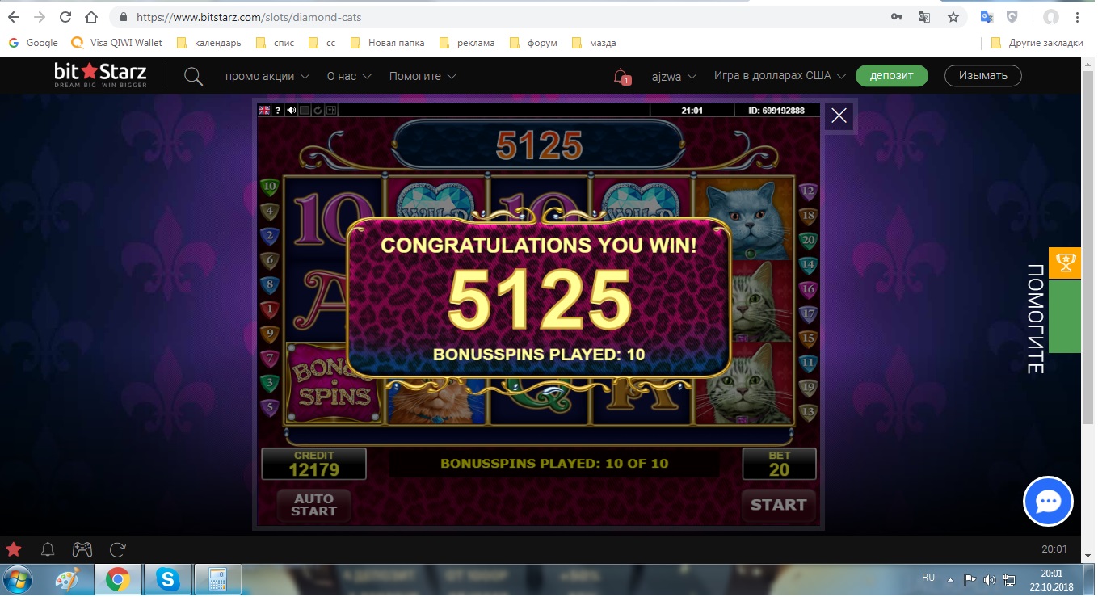Click the browser back arrow
The height and width of the screenshot is (597, 1098).
point(13,16)
